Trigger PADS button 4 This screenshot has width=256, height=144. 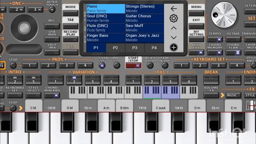click(x=85, y=66)
